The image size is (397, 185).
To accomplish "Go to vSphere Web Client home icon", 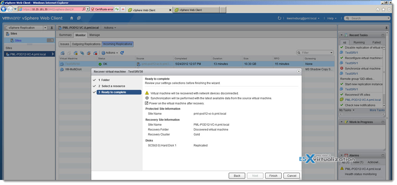I will point(72,18).
